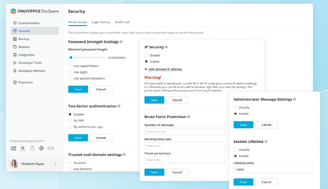Screen dimensions: 328x189
Task: Download the Windows application
Action: (13, 148)
